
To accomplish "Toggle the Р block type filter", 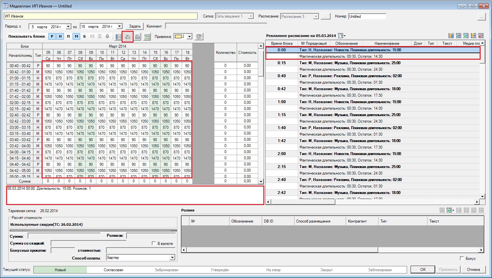I will (52, 36).
